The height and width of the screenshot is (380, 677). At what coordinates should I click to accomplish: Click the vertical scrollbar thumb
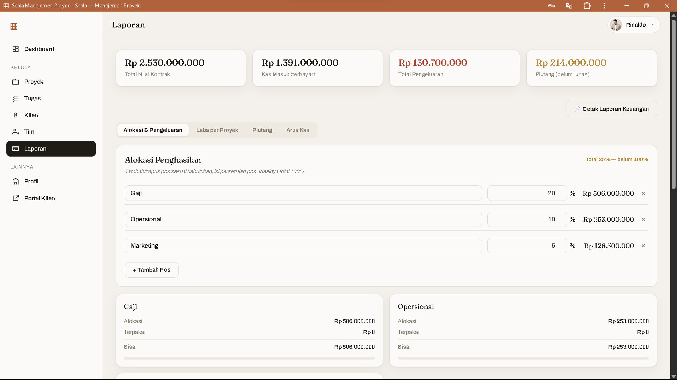click(673, 104)
